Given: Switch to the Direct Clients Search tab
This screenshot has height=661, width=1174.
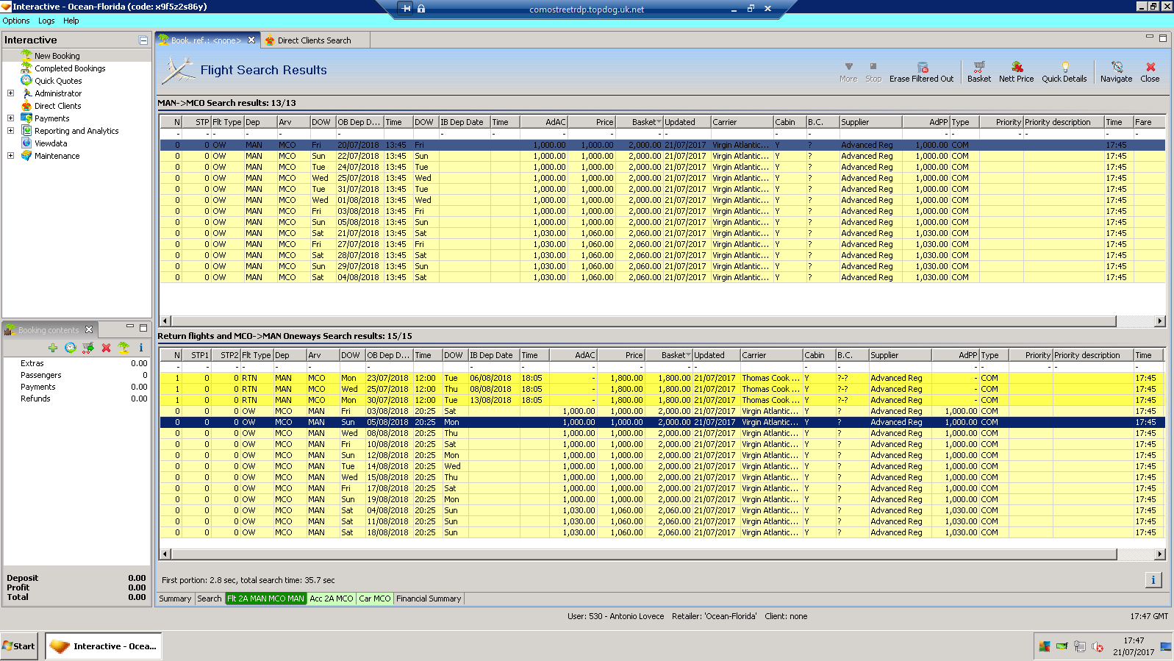Looking at the screenshot, I should 314,40.
